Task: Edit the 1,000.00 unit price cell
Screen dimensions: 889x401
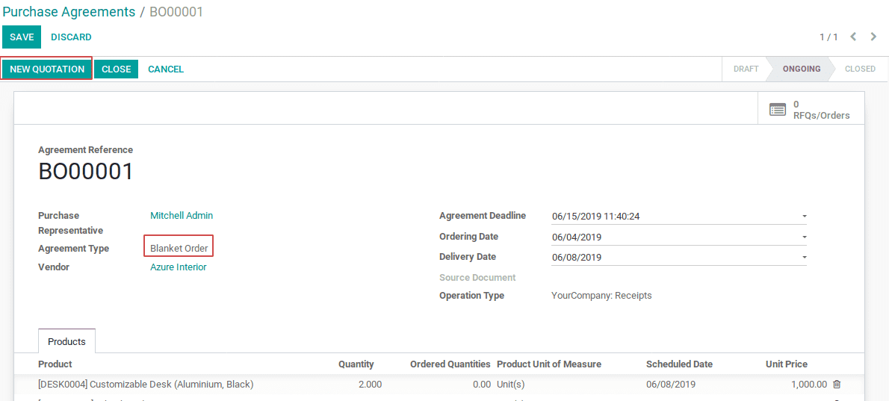Action: pyautogui.click(x=810, y=385)
